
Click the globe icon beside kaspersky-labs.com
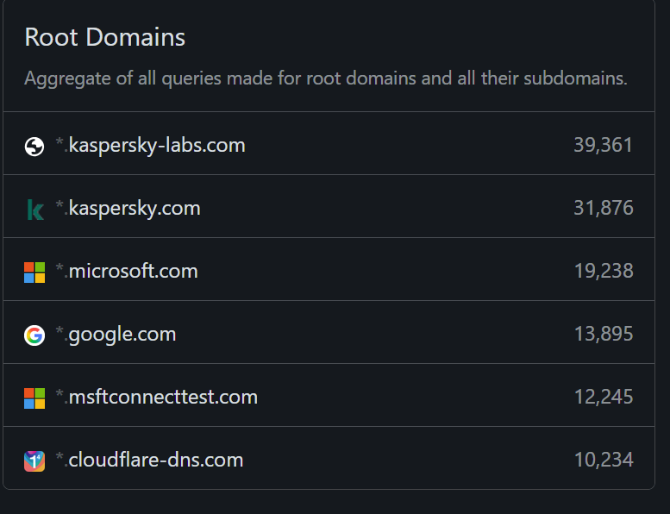click(x=34, y=147)
